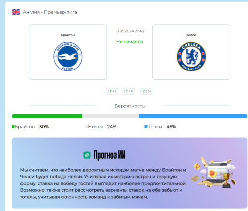Choose the draw odds X 4.0

click(x=128, y=91)
